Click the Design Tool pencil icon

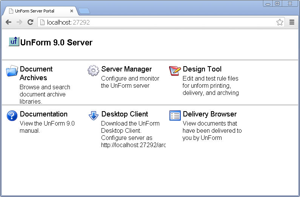point(175,70)
